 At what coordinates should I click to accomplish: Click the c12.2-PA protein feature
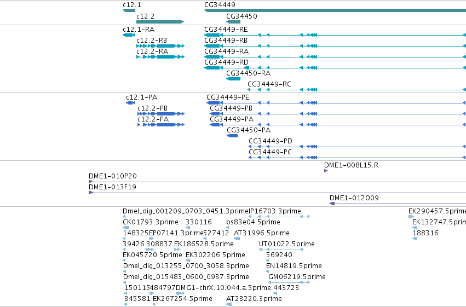(x=161, y=125)
